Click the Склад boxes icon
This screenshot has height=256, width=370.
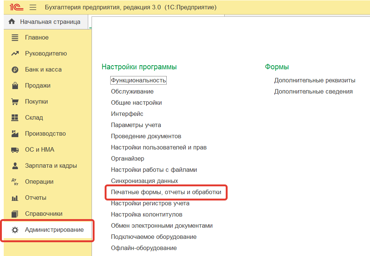pyautogui.click(x=15, y=118)
